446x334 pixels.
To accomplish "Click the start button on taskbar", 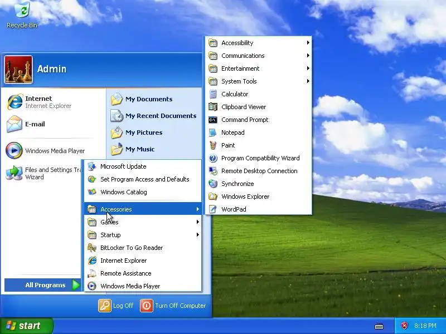I will click(x=26, y=326).
